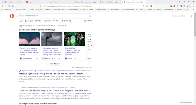Click the VPN button in the toolbar
Viewport: 196px width, 105px height.
click(x=189, y=6)
